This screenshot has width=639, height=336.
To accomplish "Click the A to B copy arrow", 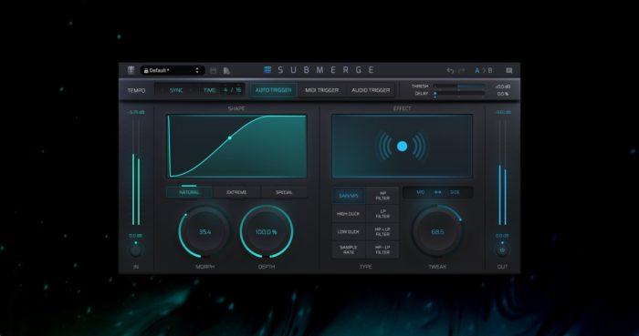I will click(484, 71).
